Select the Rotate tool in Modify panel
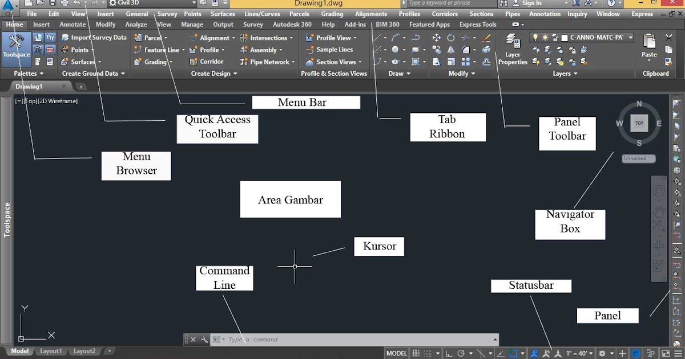This screenshot has height=359, width=685. [451, 38]
